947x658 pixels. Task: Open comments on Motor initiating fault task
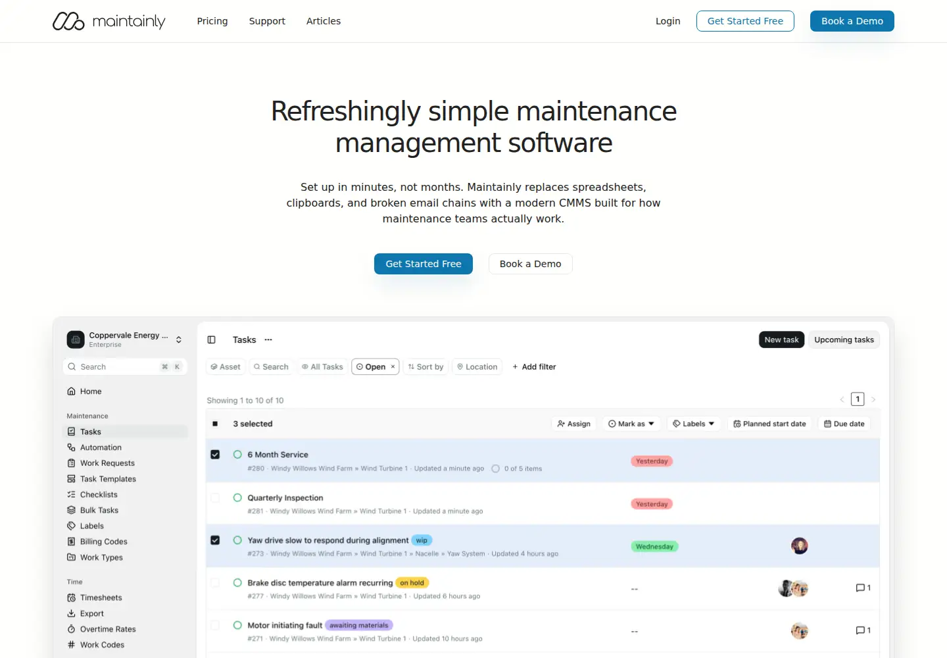coord(863,630)
